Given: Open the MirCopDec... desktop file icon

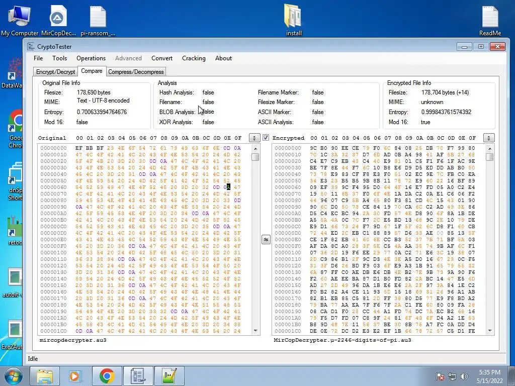Looking at the screenshot, I should pyautogui.click(x=58, y=19).
